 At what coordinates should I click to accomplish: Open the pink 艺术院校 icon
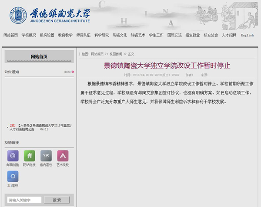63,156
